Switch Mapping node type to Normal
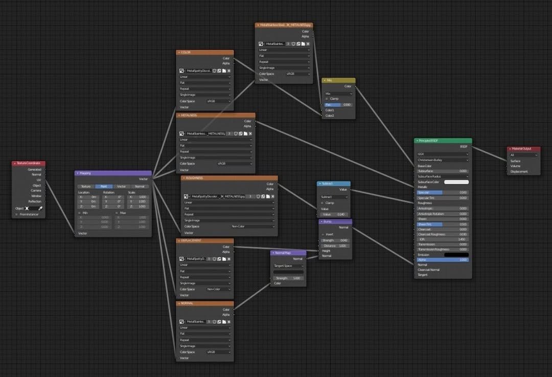Screen dimensions: 552x377 tap(140, 187)
